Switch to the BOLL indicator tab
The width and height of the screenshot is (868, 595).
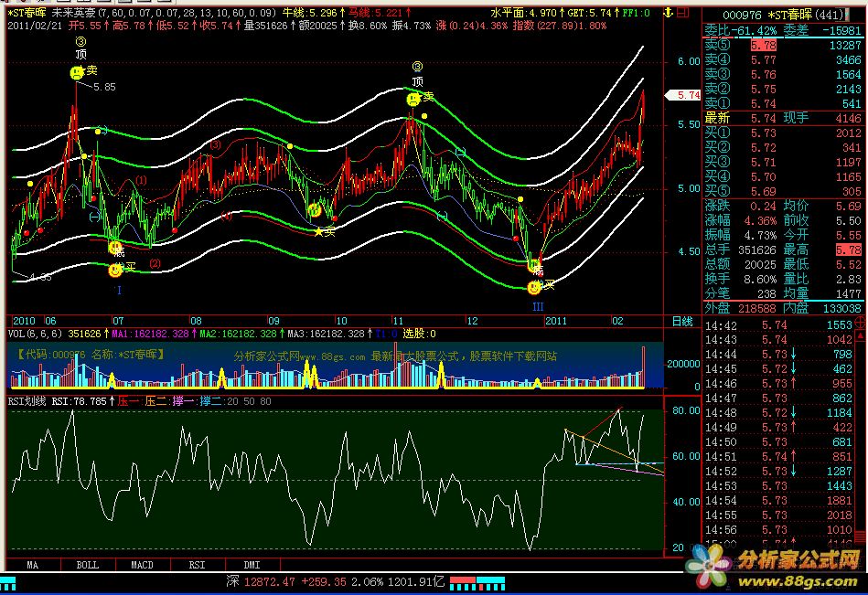click(88, 565)
